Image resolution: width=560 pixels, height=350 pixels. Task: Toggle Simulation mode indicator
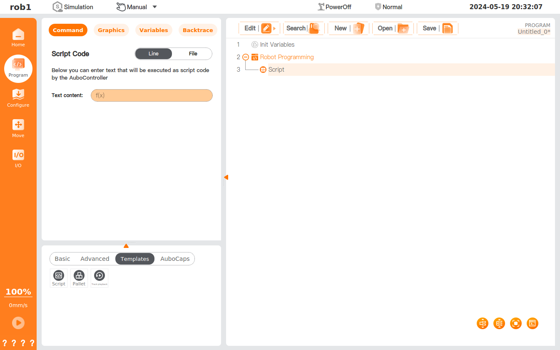(73, 7)
